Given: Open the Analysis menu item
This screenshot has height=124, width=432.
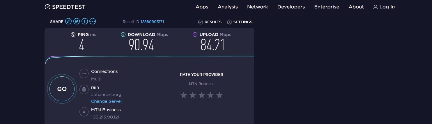Looking at the screenshot, I should [x=228, y=7].
